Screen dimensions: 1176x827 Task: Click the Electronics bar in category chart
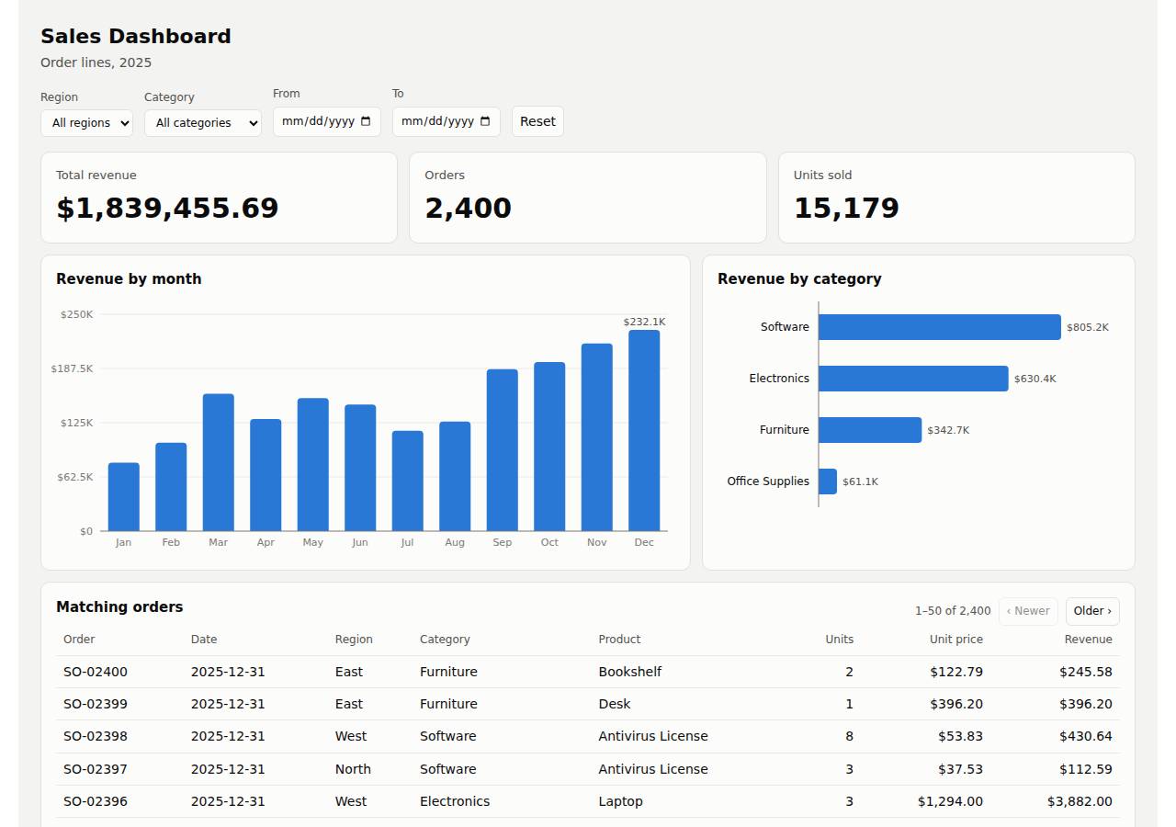(913, 379)
